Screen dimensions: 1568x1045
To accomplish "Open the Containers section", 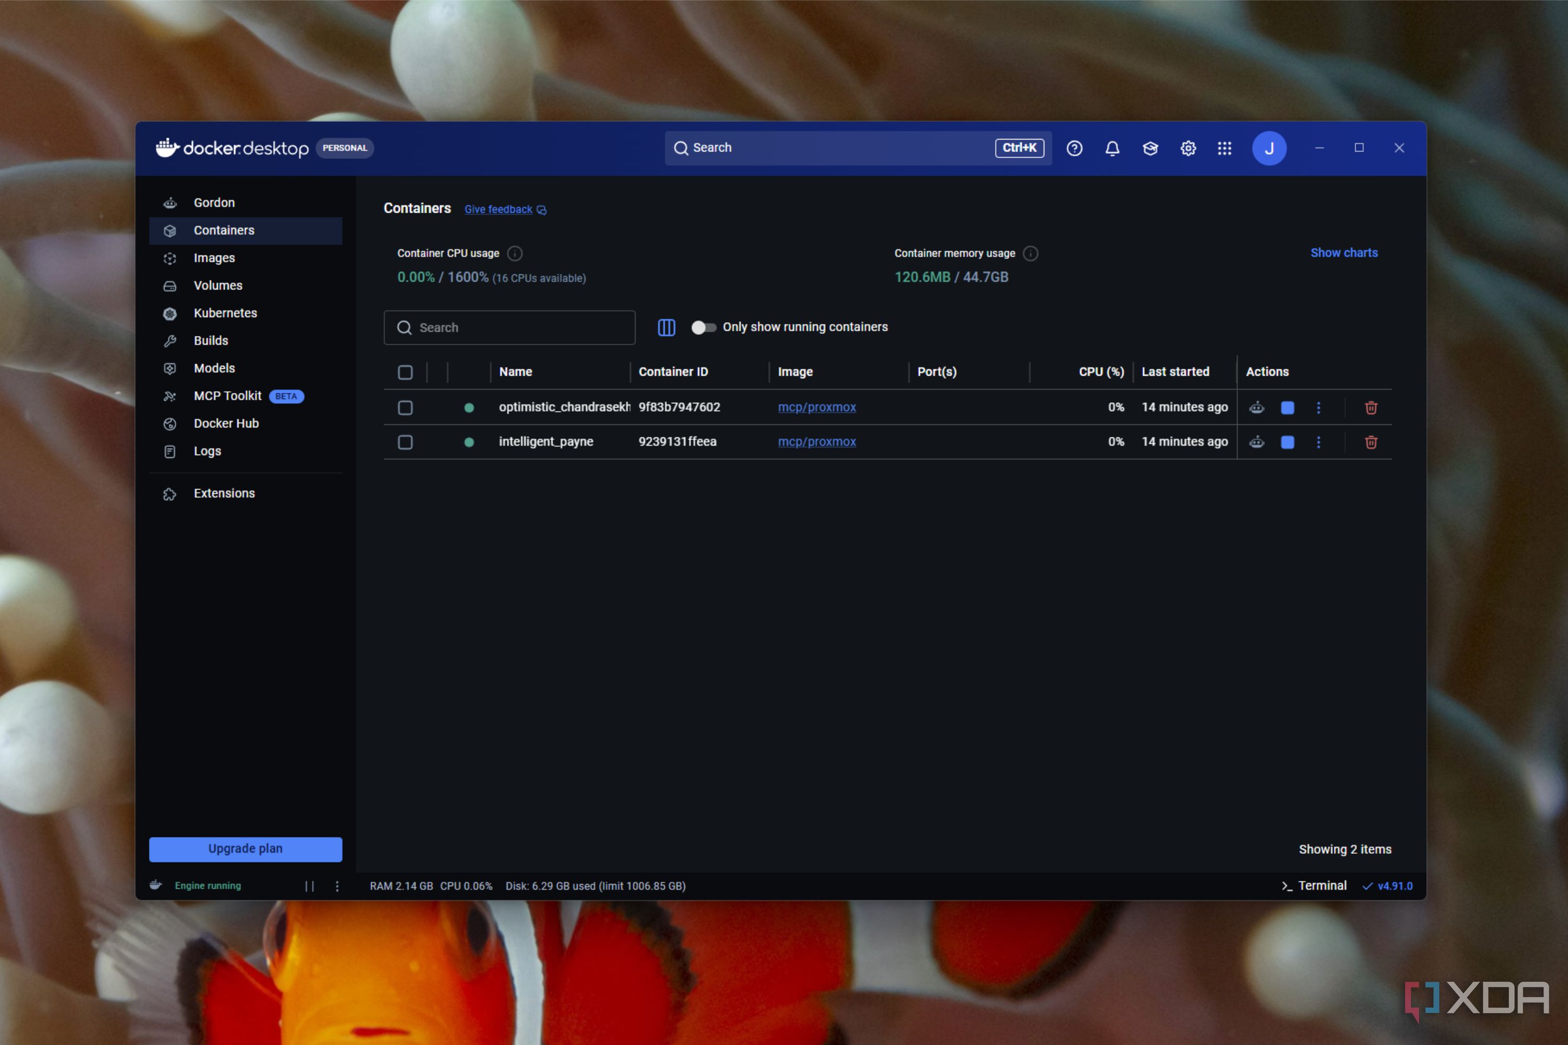I will coord(245,230).
